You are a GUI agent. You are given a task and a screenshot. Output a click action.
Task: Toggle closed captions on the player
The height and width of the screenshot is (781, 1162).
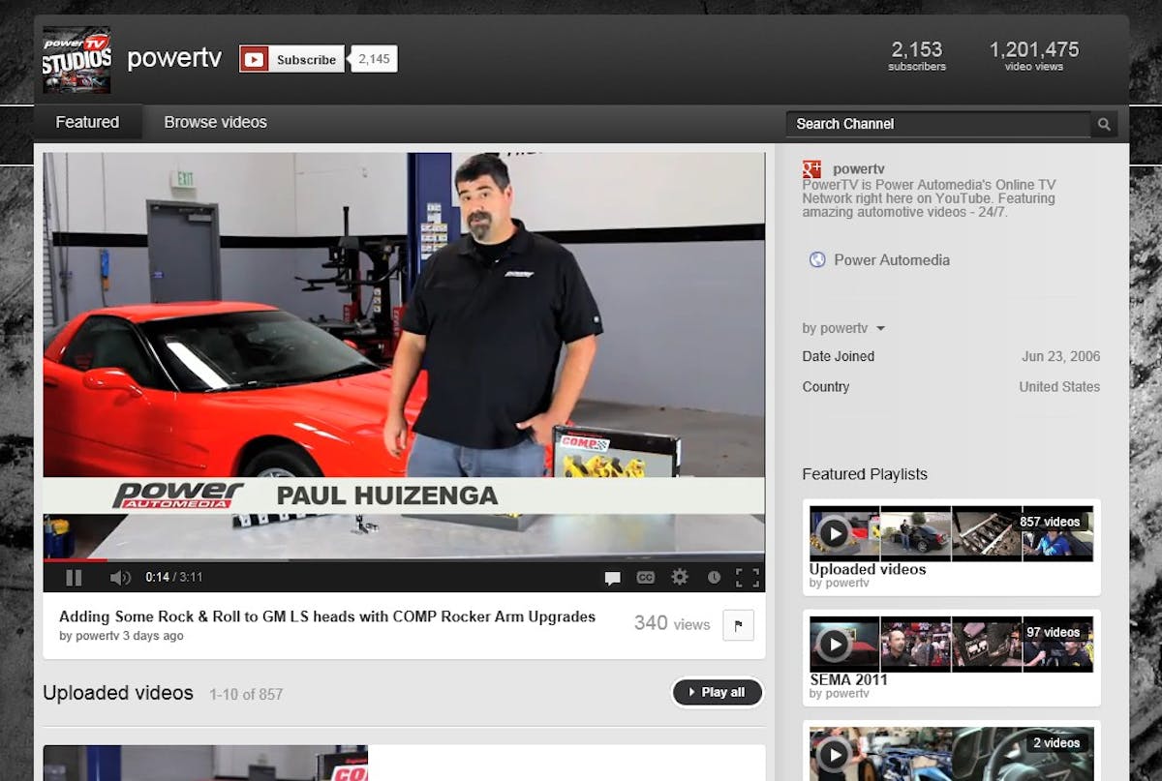tap(645, 578)
